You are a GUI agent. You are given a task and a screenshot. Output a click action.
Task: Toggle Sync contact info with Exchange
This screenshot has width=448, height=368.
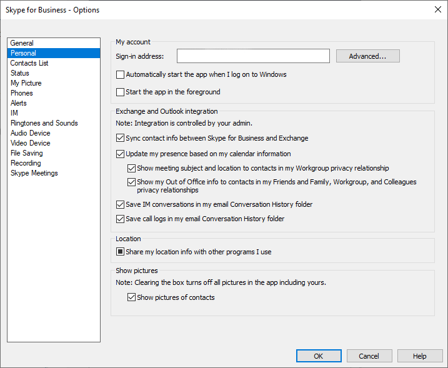click(121, 139)
